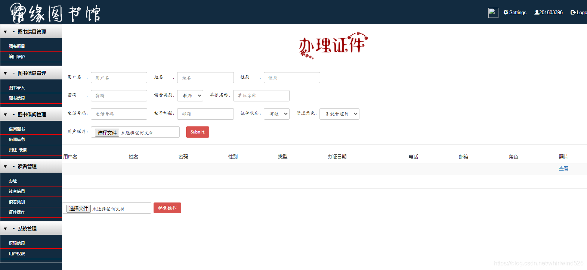Screen dimensions: 587x270
Task: Focus the 密码 input field
Action: (119, 95)
